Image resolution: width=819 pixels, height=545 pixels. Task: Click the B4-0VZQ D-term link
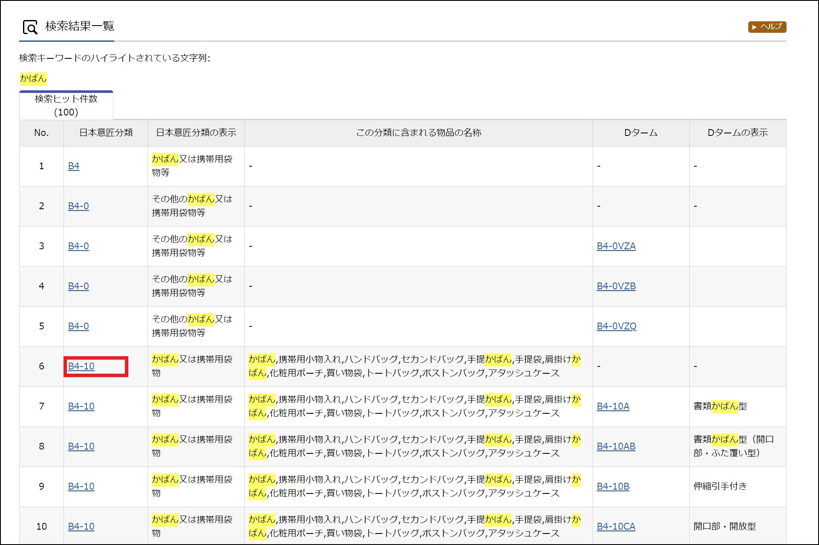pos(616,326)
